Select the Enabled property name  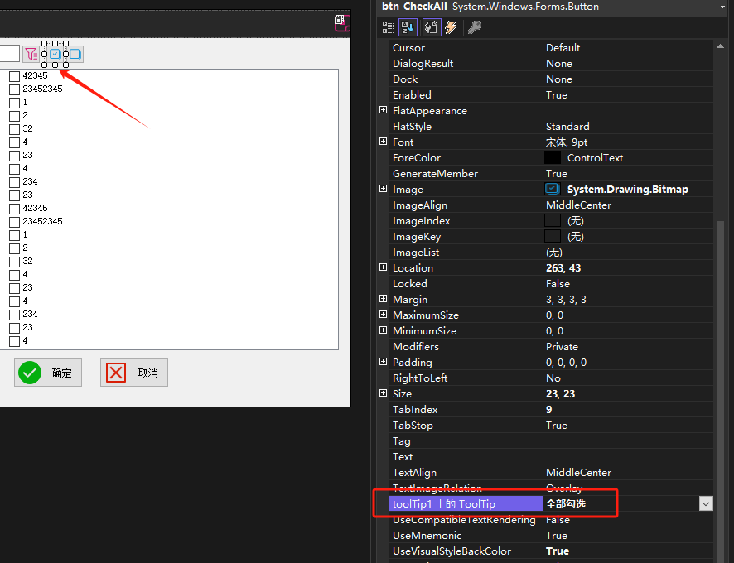tap(412, 95)
